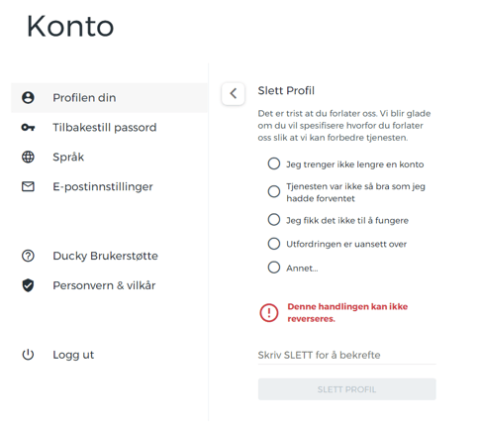This screenshot has width=479, height=432.
Task: Click the globe icon next to Språk
Action: pyautogui.click(x=28, y=157)
